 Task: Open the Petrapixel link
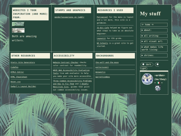coord(102,17)
